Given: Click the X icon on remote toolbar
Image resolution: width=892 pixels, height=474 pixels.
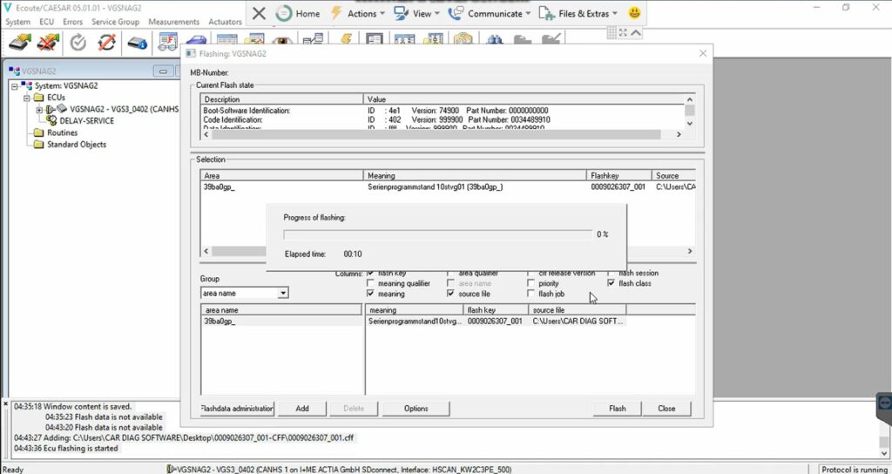Looking at the screenshot, I should coord(259,13).
